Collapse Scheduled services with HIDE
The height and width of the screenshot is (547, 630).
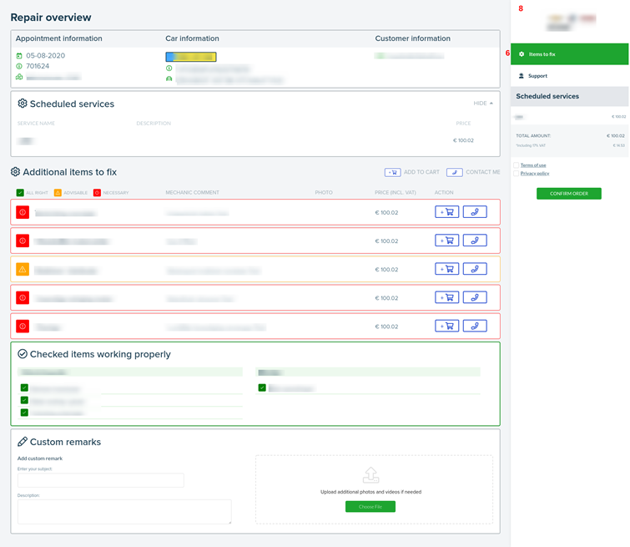point(483,104)
